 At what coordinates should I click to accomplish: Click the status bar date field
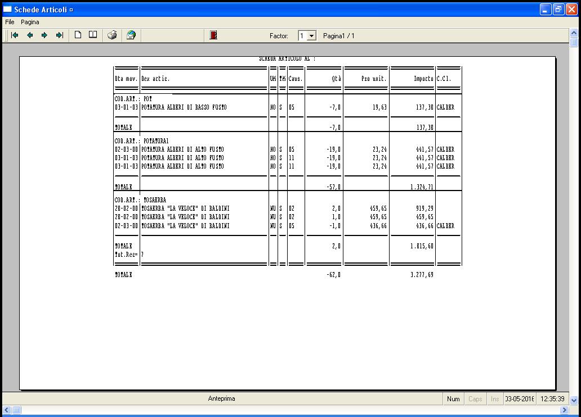coord(520,399)
